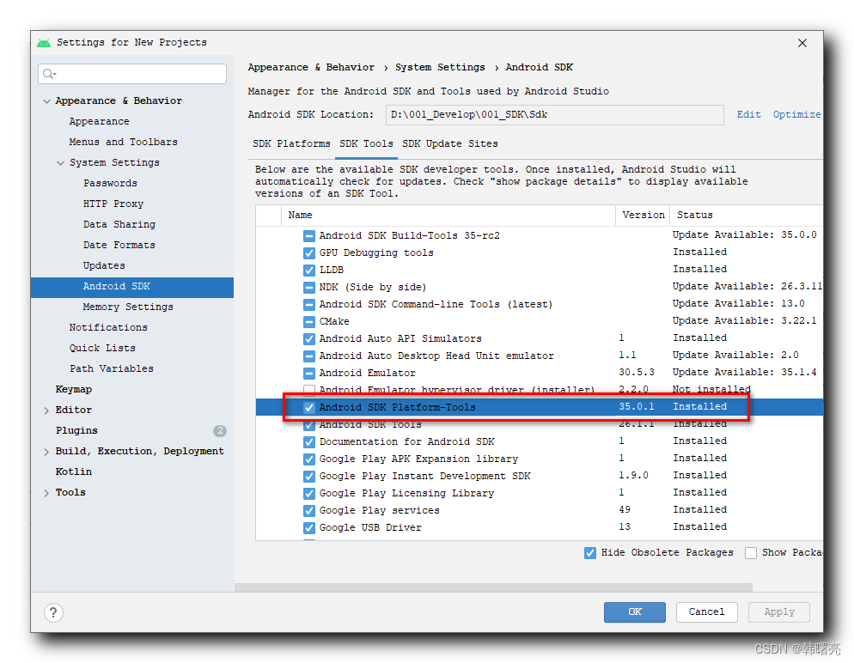Select the SDK Tools tab

(x=366, y=143)
